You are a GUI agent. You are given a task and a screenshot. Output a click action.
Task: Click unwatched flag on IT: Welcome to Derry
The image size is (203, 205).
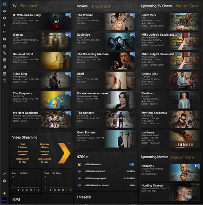pyautogui.click(x=68, y=15)
